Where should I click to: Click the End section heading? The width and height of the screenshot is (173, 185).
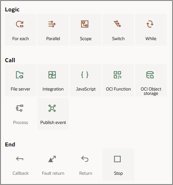[10, 144]
